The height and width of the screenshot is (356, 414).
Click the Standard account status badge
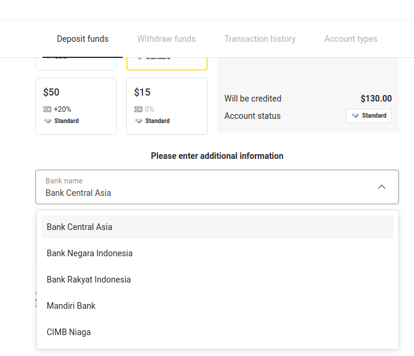pyautogui.click(x=369, y=116)
